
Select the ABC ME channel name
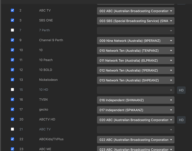click(45, 149)
